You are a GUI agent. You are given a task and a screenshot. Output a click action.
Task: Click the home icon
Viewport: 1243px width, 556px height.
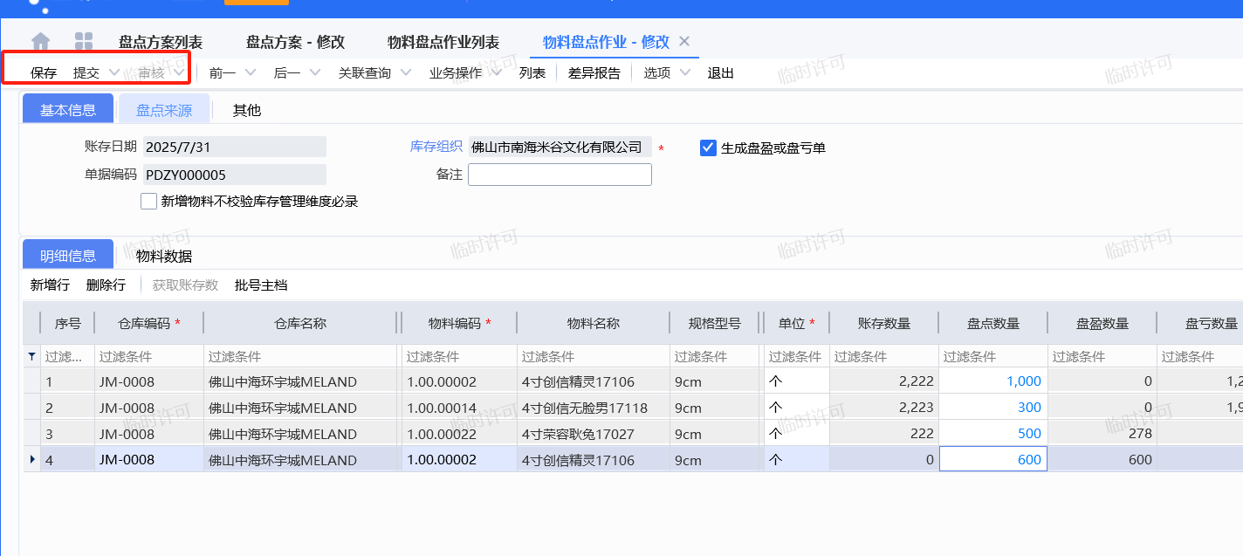point(40,42)
